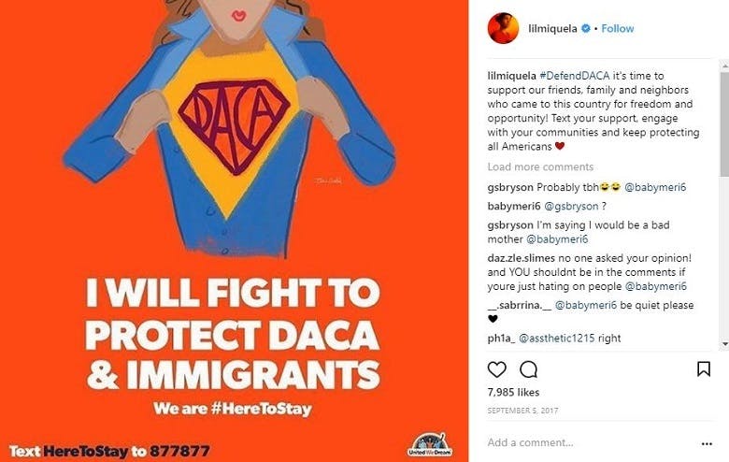Save the post with the bookmark icon
Screen dimensions: 729x462
tap(704, 369)
